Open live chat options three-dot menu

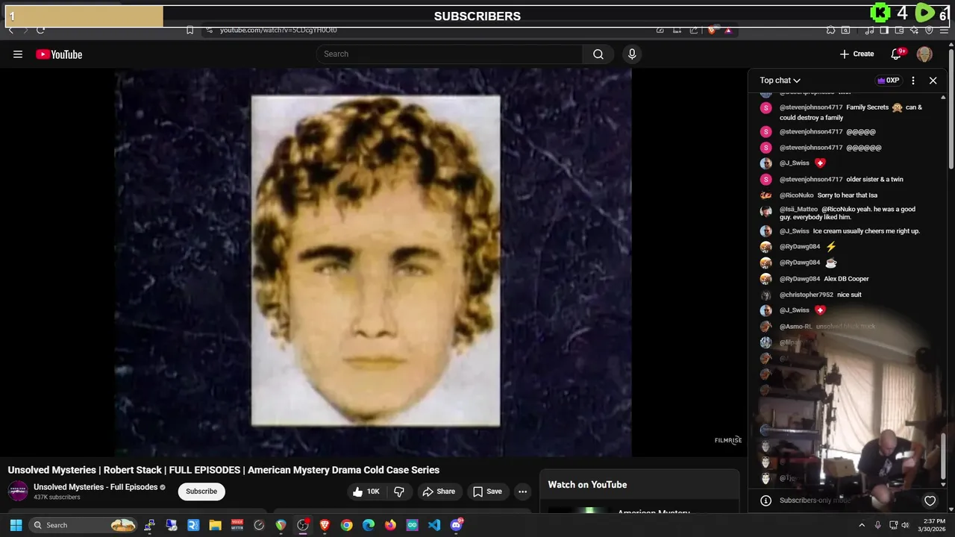pyautogui.click(x=913, y=80)
